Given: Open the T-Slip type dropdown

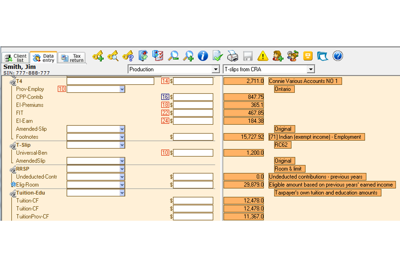Looking at the screenshot, I should 96,145.
